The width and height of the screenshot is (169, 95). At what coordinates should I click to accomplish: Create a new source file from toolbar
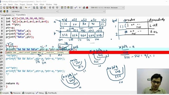pos(1,8)
